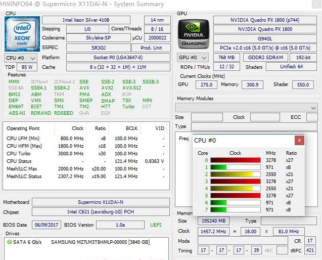
Task: Expand the Memory Modules dropdown list
Action: pyautogui.click(x=246, y=108)
